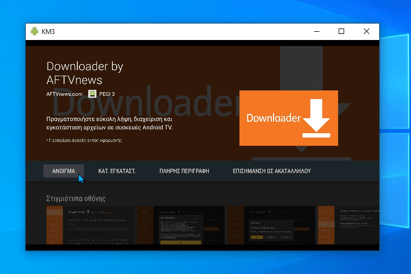The image size is (411, 274).
Task: Click the Greek app description paragraph
Action: pyautogui.click(x=109, y=123)
